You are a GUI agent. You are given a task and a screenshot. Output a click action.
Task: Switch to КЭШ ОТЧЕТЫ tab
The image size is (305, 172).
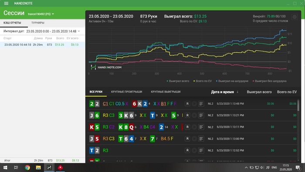coord(12,23)
